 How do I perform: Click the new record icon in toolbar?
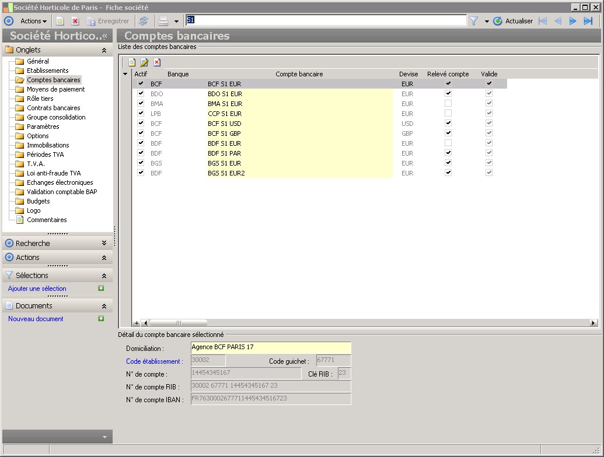[x=60, y=21]
